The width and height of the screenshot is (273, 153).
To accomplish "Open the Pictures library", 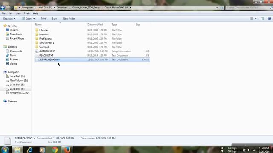I will (14, 59).
